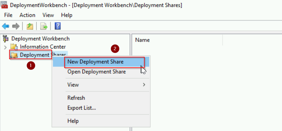Click the DeploymentWorkbench title bar app icon

pyautogui.click(x=4, y=5)
